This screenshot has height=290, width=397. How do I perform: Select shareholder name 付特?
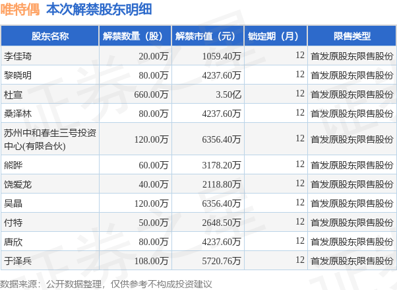click(13, 223)
